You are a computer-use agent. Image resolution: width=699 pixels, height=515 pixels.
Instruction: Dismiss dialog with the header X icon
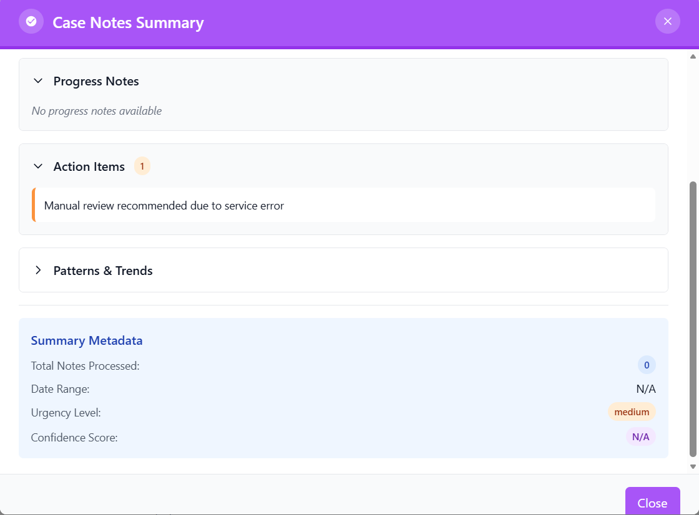(x=667, y=22)
